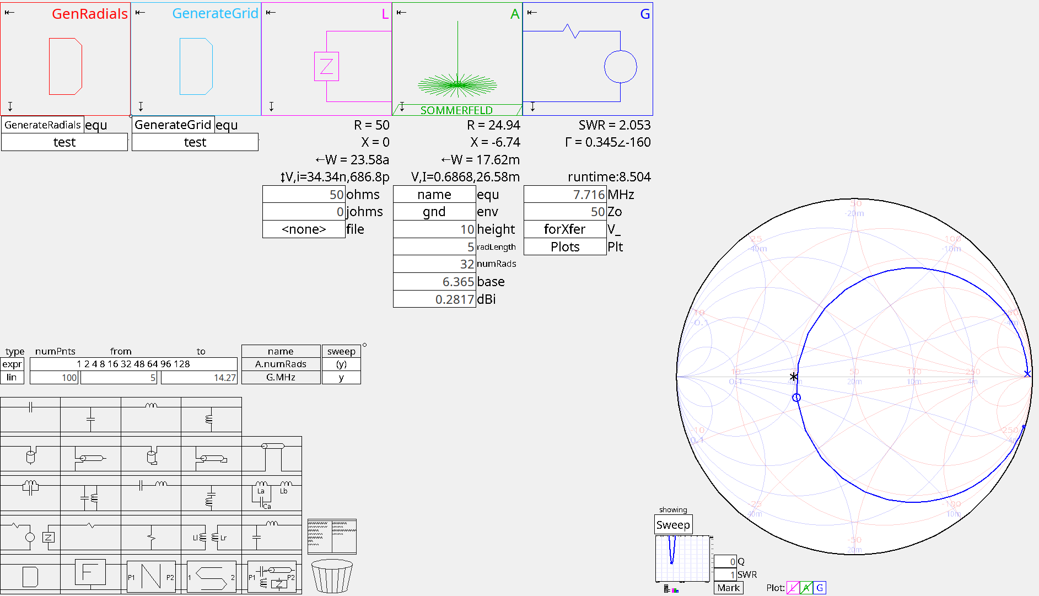Change the Sweep showing mode

[x=673, y=525]
